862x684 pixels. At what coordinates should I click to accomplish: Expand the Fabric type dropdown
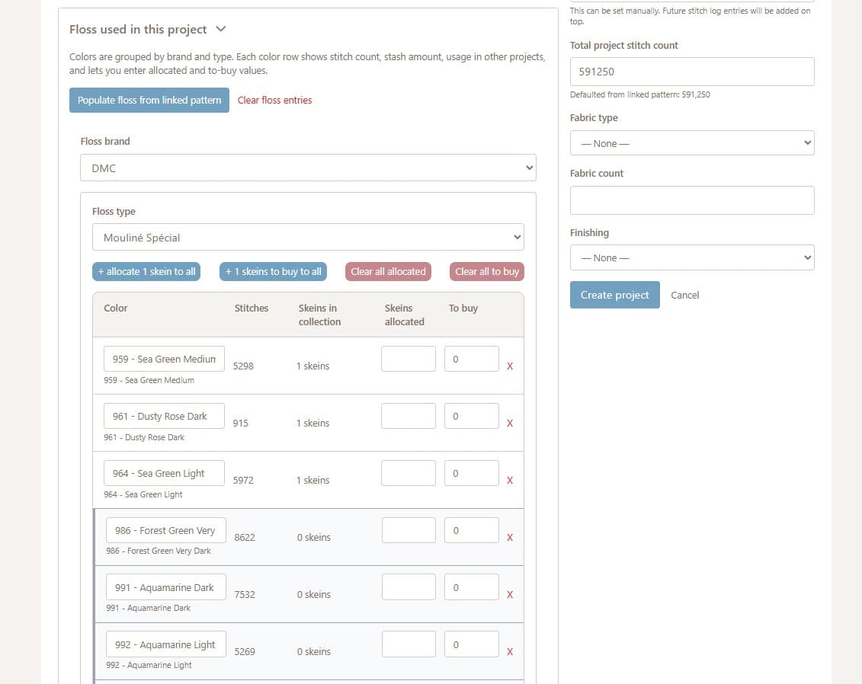point(691,143)
